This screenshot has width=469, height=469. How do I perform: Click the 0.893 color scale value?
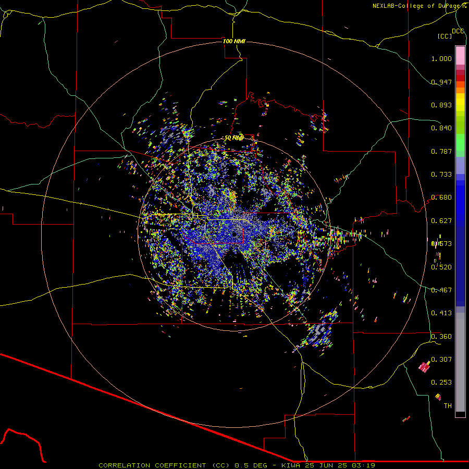(441, 105)
